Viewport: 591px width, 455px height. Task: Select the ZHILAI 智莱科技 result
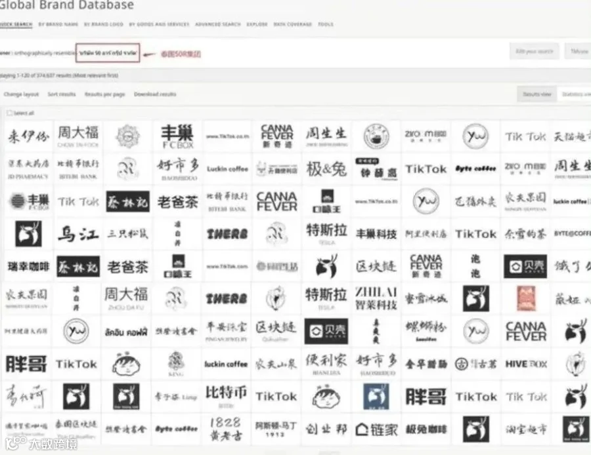(x=376, y=299)
